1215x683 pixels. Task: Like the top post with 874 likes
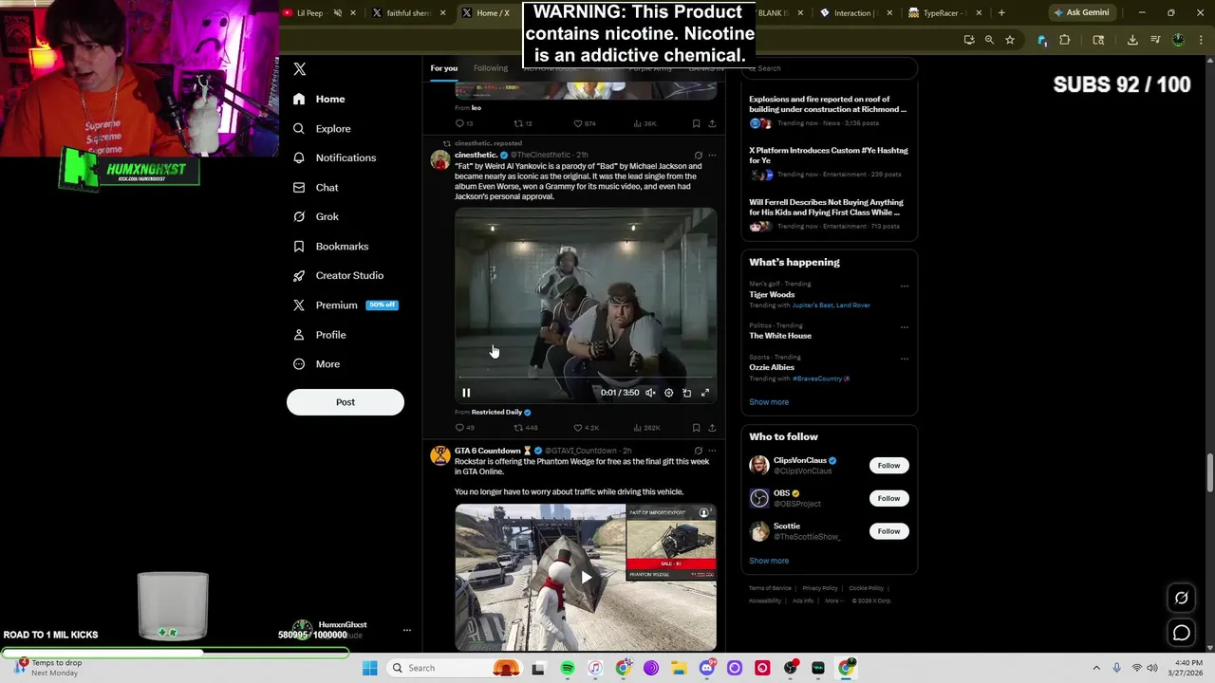(585, 123)
